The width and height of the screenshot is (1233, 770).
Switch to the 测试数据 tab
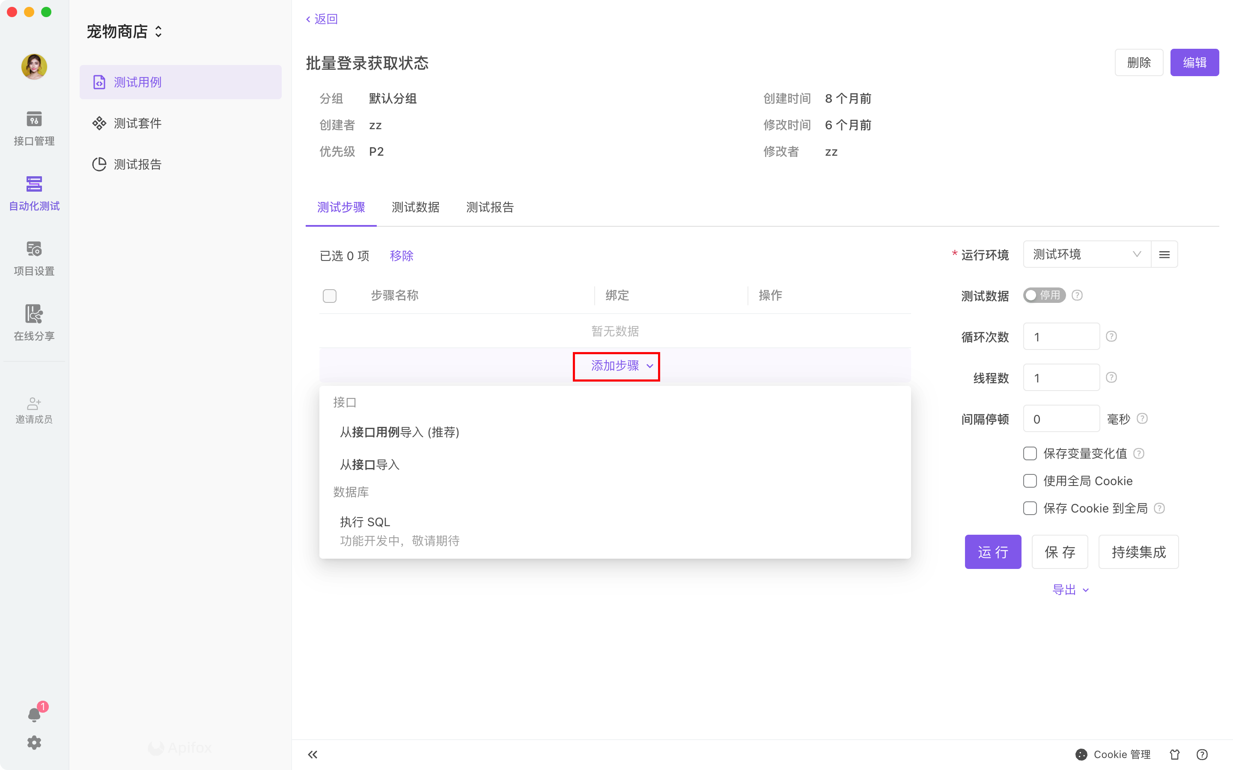(415, 207)
